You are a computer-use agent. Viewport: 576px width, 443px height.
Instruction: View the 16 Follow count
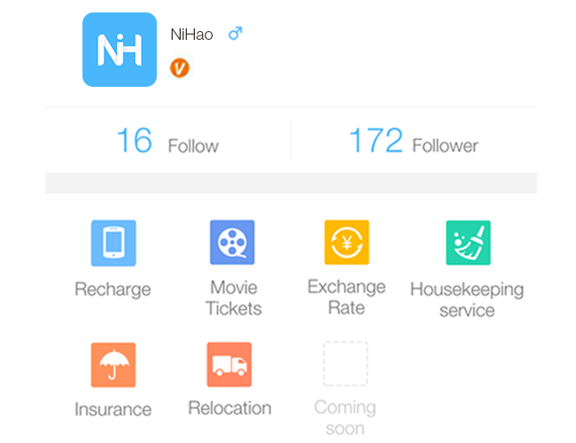[x=134, y=140]
